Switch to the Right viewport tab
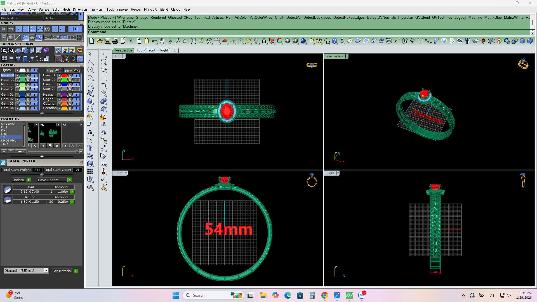 [164, 50]
